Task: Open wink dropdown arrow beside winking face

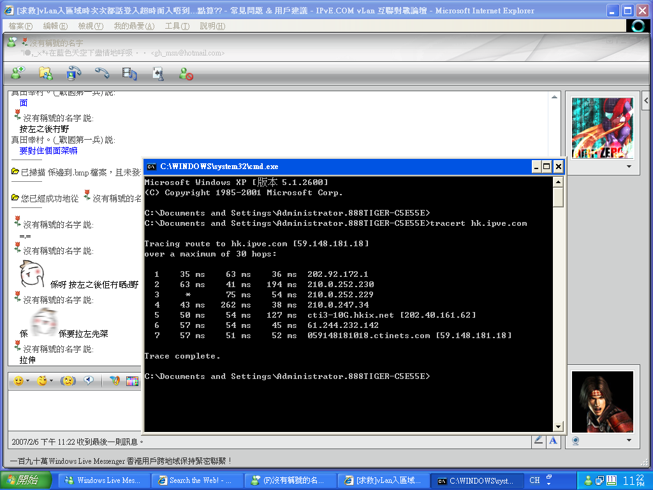Action: [x=52, y=380]
